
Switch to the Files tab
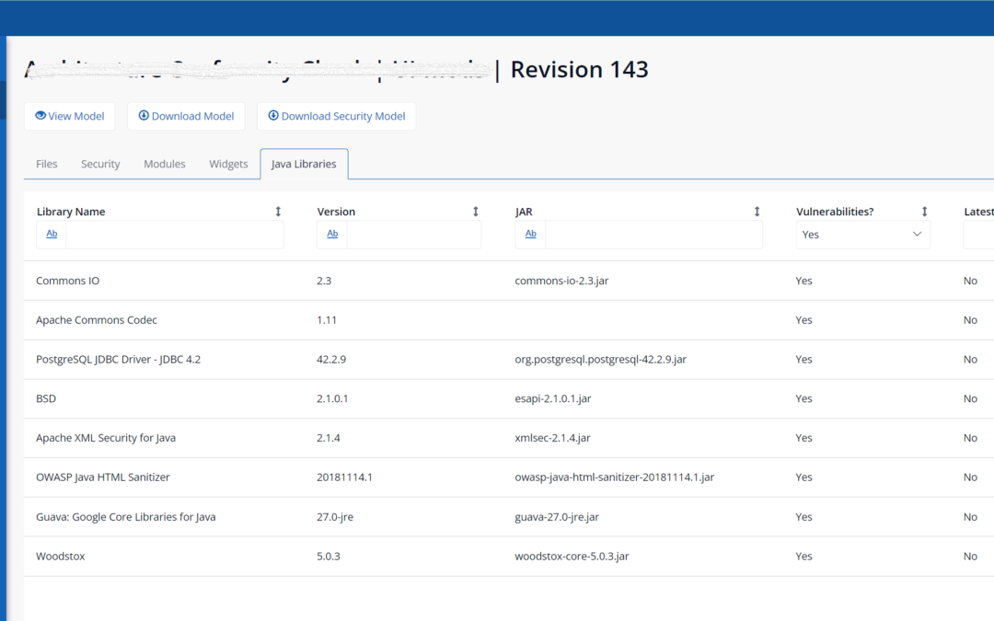point(46,164)
